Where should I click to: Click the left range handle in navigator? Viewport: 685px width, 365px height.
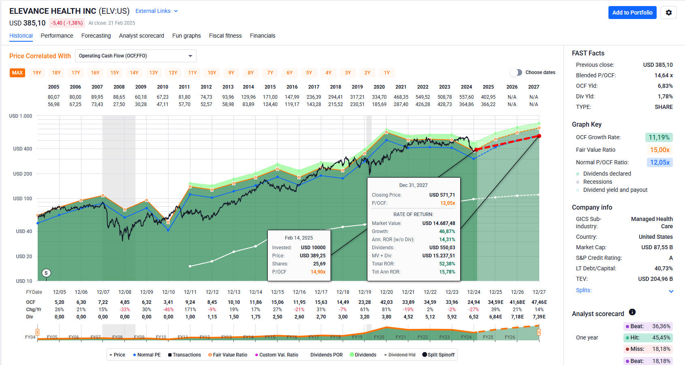coord(37,332)
